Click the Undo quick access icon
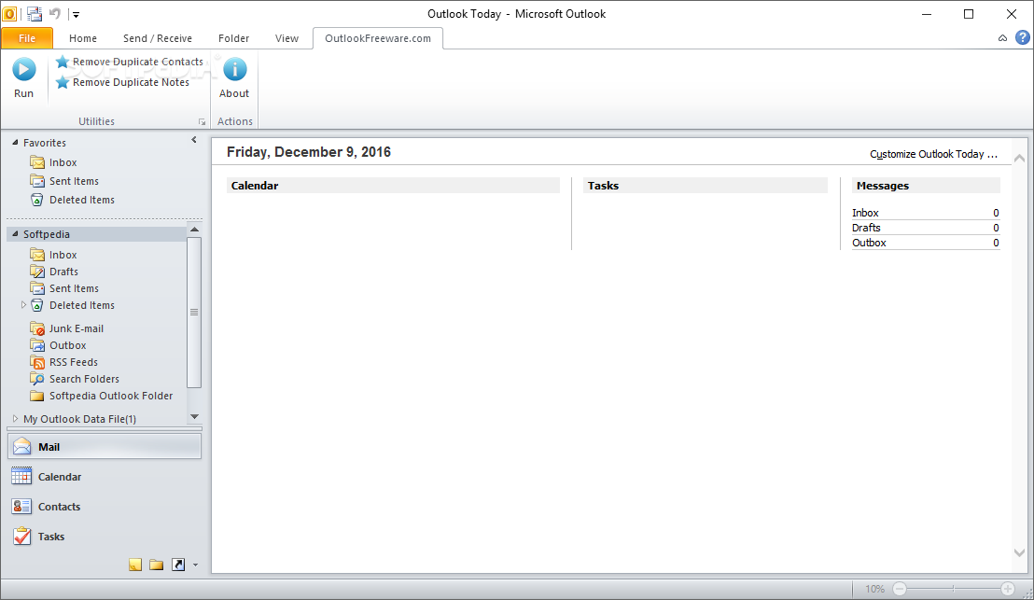 [x=55, y=13]
